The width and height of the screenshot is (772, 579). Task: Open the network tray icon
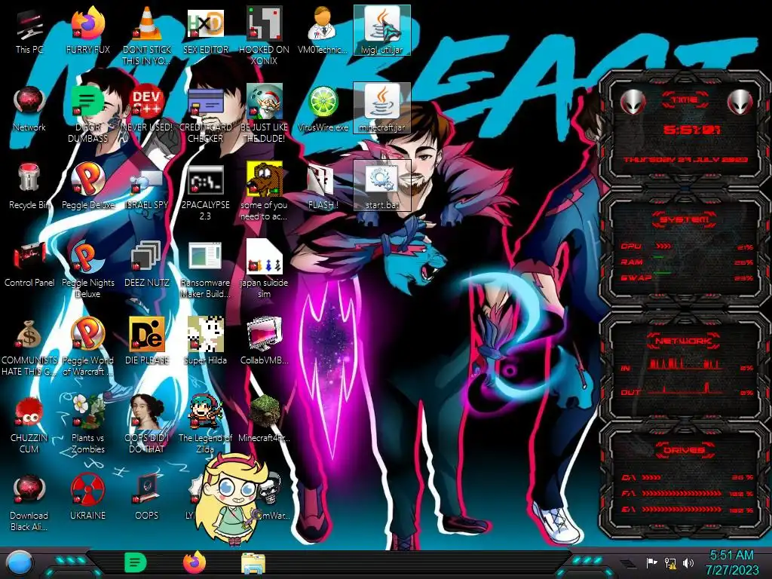pos(670,562)
